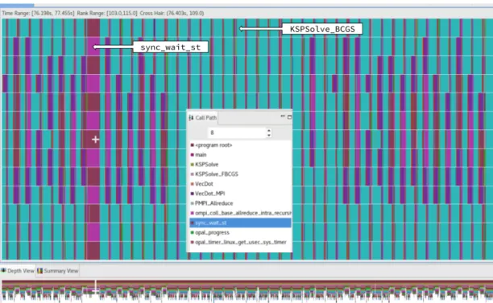The width and height of the screenshot is (493, 303).
Task: Increase call path depth with up arrow
Action: tap(269, 130)
